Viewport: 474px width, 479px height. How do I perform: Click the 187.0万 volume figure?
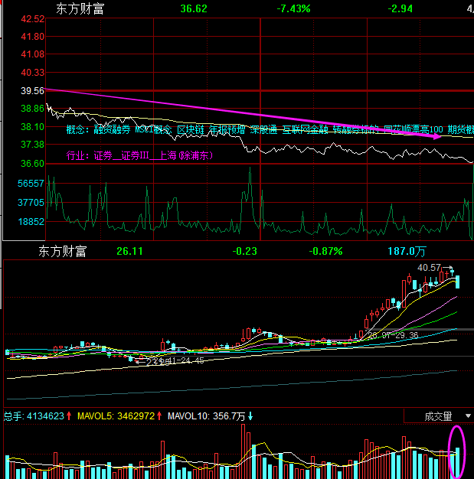pyautogui.click(x=407, y=251)
